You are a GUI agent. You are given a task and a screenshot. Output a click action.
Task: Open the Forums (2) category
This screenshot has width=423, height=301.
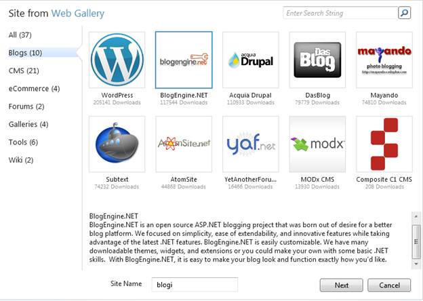pyautogui.click(x=26, y=106)
